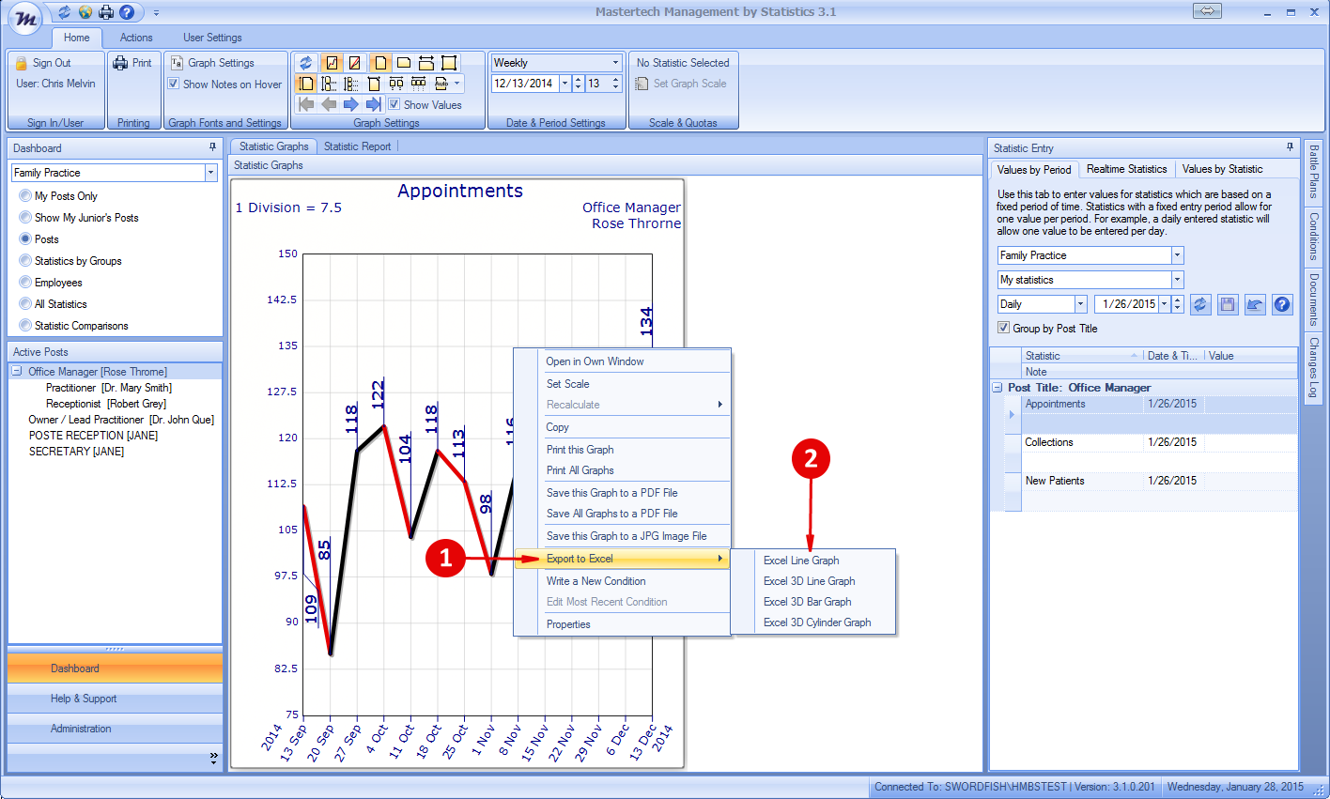Click the 'Sign Out' button

coord(43,63)
